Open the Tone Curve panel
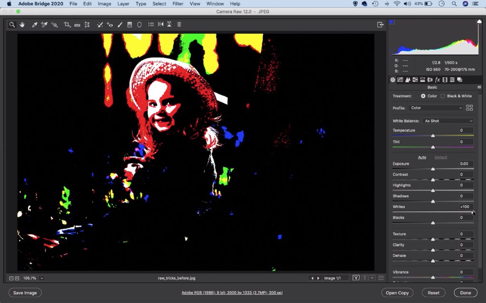The height and width of the screenshot is (303, 486). point(400,80)
